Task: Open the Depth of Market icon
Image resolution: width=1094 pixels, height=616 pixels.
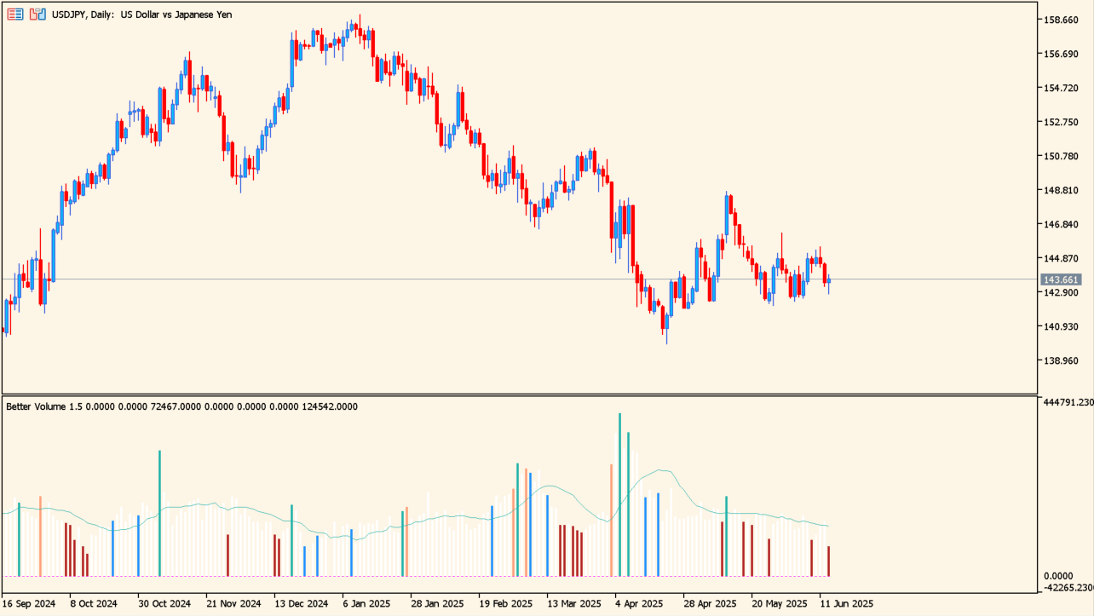Action: click(x=15, y=14)
